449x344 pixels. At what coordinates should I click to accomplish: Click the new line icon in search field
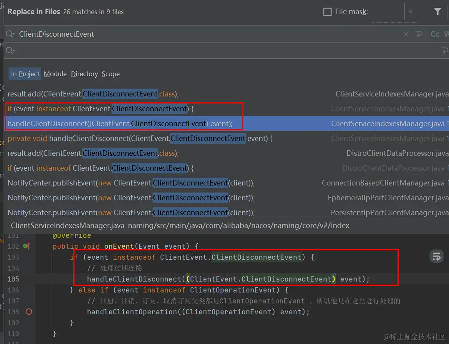[x=419, y=34]
